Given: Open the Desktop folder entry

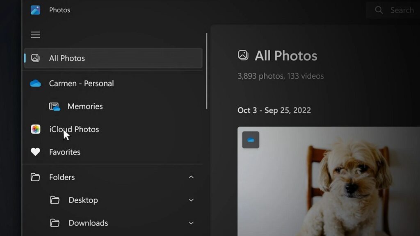Looking at the screenshot, I should click(113, 200).
